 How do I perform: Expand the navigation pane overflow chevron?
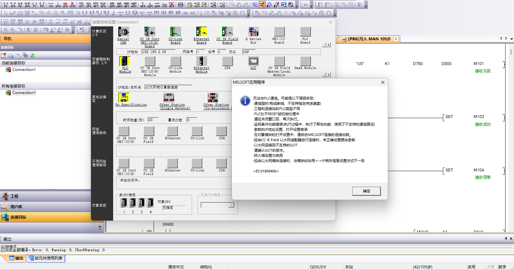point(100,227)
